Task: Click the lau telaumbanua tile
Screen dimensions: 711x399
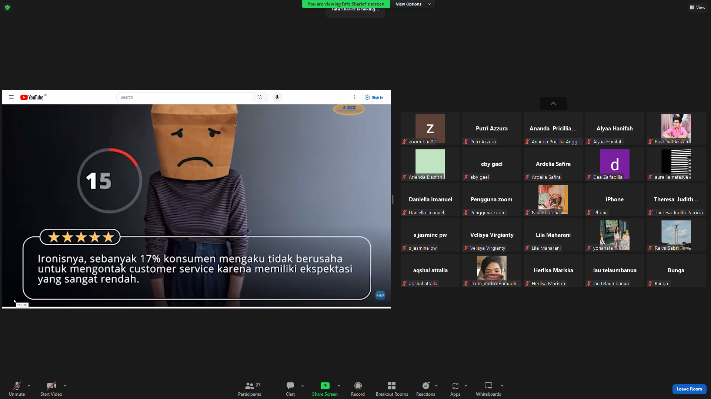Action: point(615,270)
